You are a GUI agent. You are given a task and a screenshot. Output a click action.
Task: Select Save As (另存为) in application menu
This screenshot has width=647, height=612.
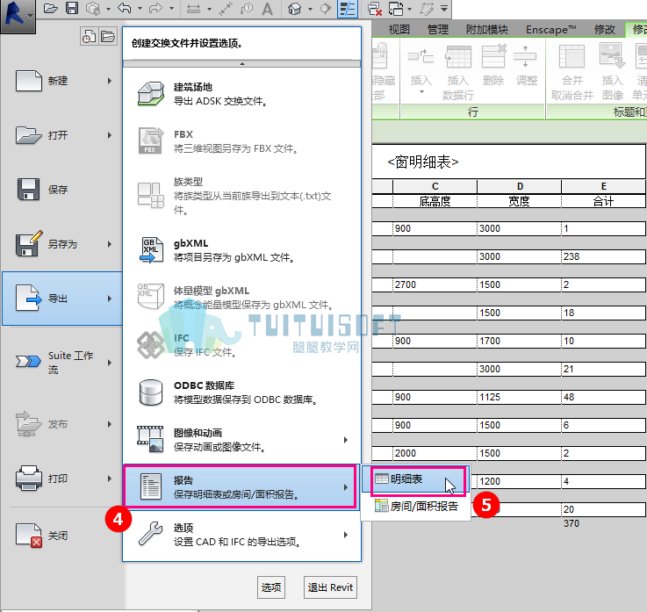pyautogui.click(x=62, y=244)
